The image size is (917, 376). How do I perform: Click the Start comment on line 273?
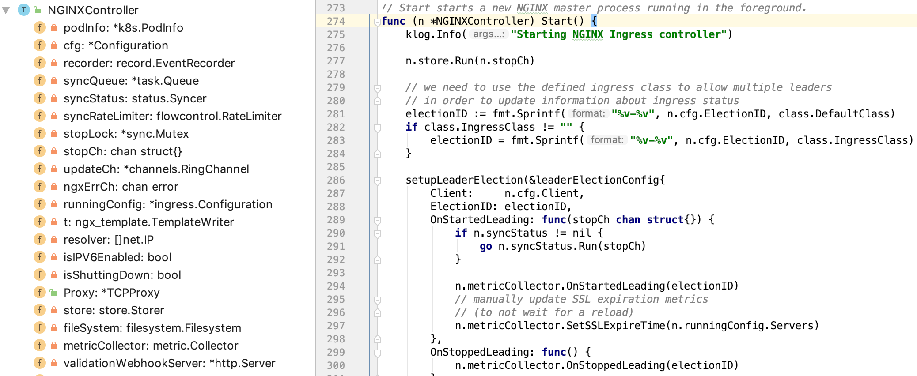click(x=594, y=8)
